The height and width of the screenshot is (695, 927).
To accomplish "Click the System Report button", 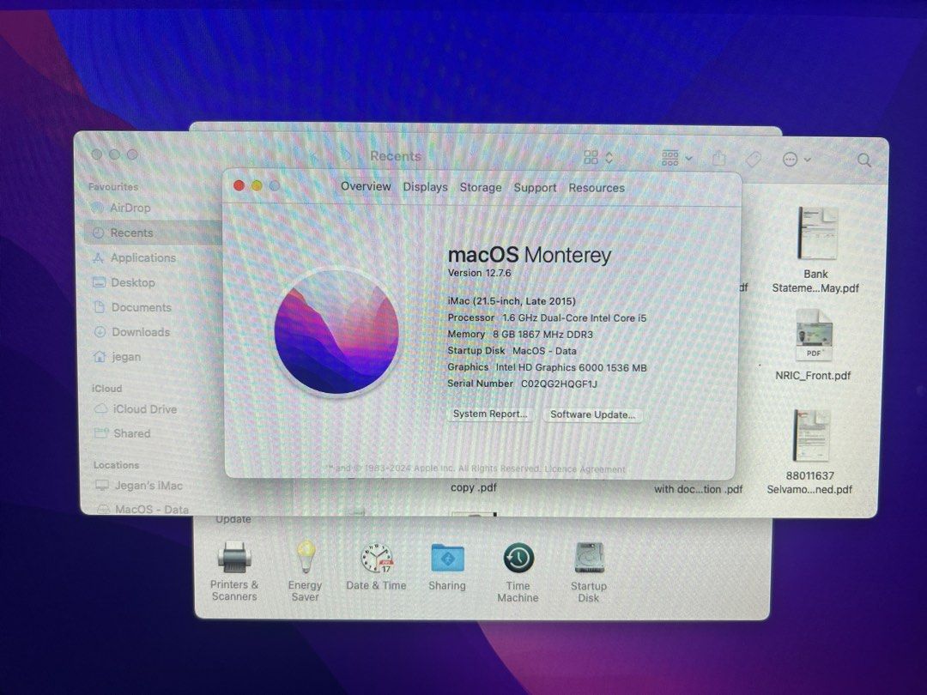I will coord(490,414).
